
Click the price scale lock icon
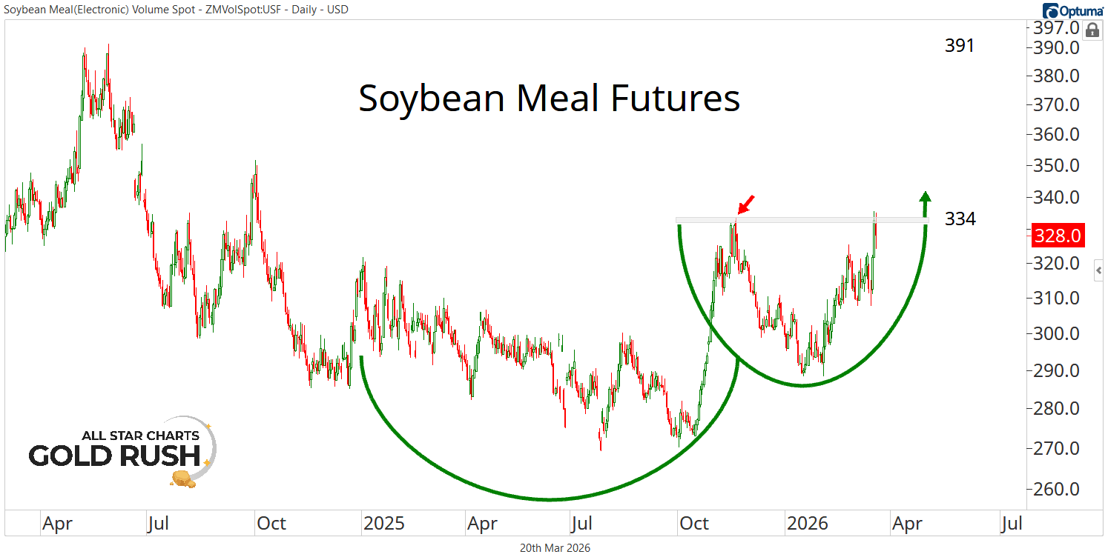[1092, 30]
